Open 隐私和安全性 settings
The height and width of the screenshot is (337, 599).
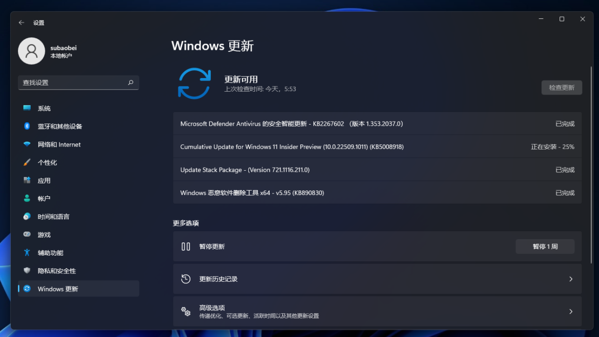[x=79, y=271]
